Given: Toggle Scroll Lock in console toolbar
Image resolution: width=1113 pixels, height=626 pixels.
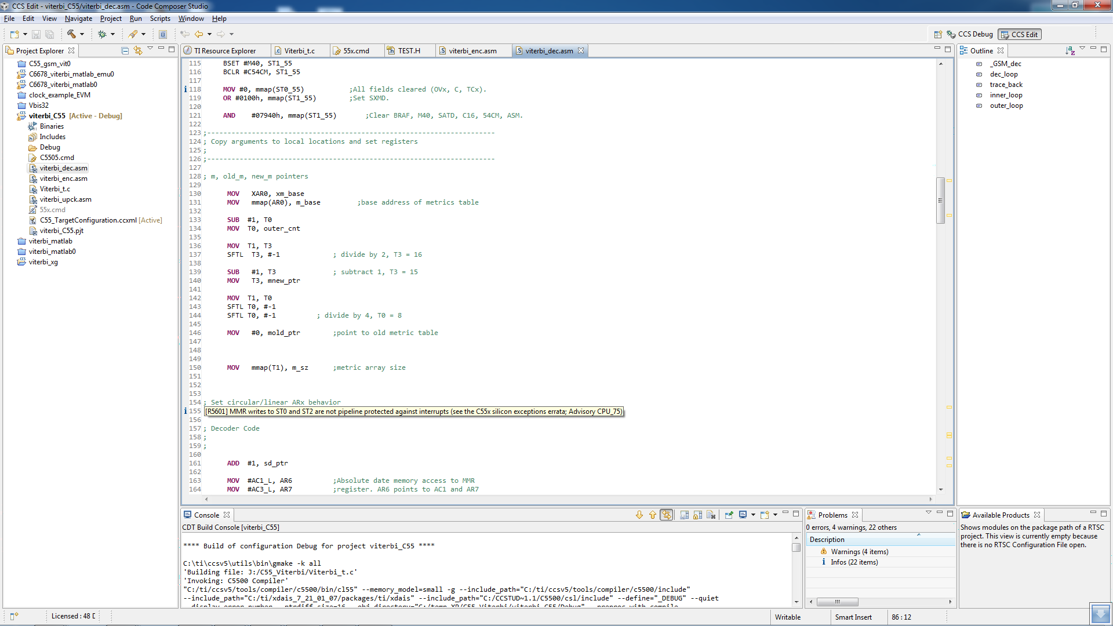Looking at the screenshot, I should (x=698, y=515).
